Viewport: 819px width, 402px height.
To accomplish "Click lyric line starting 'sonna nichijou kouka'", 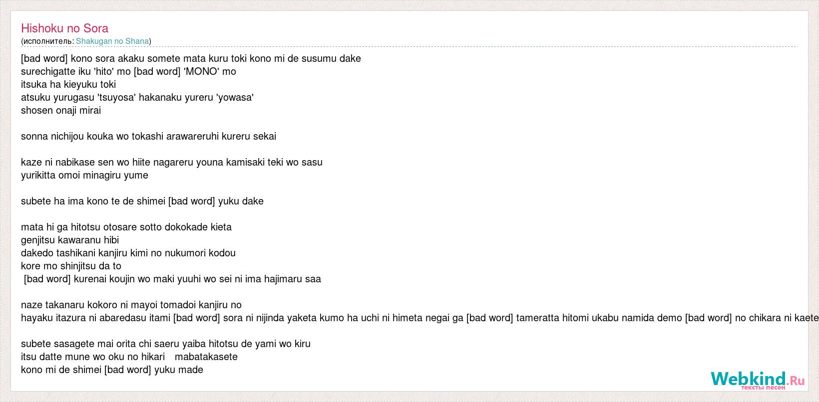I will point(148,136).
